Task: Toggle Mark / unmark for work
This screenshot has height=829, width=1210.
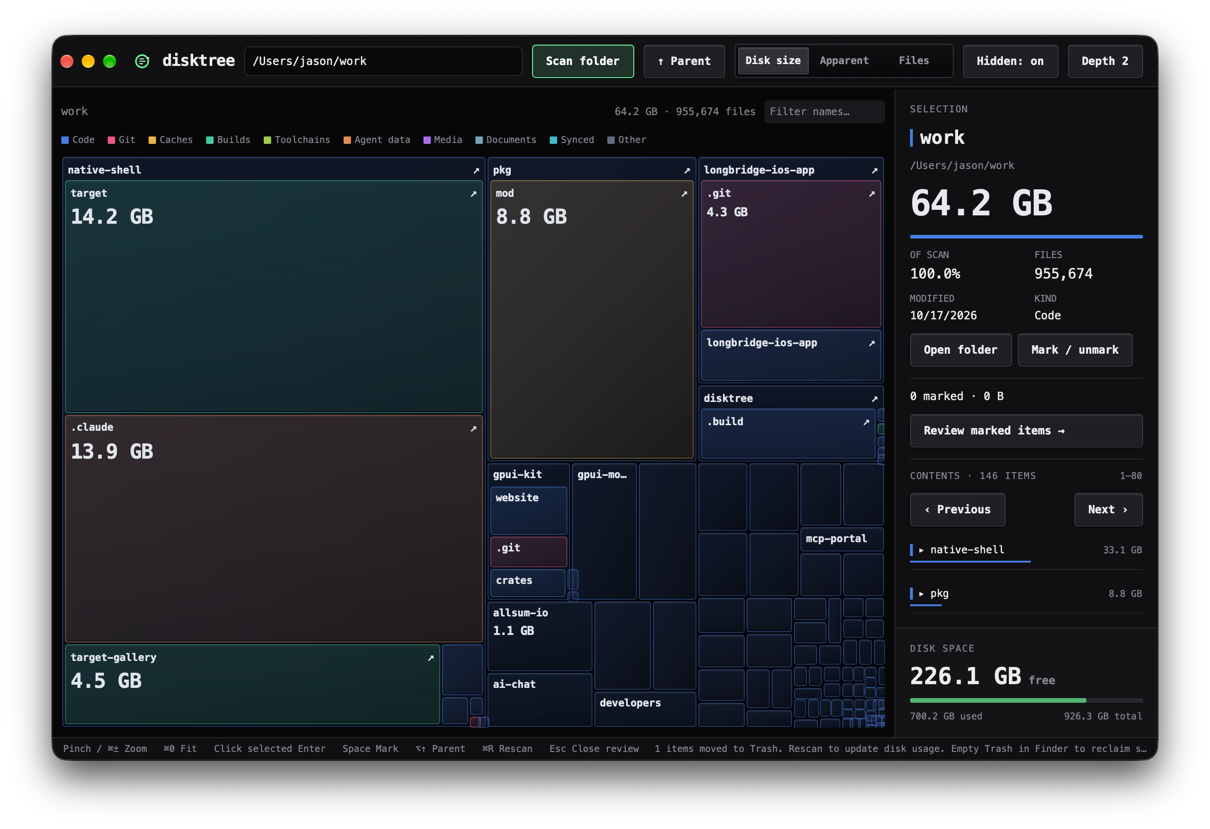Action: (x=1074, y=350)
